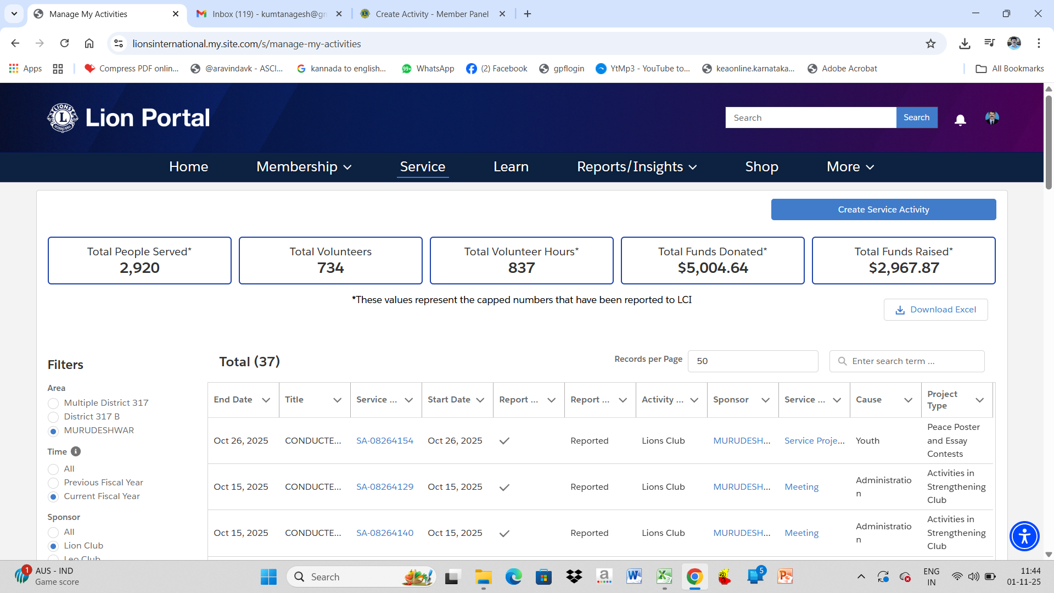Select the MURUDESHWAR area radio button

coord(53,431)
